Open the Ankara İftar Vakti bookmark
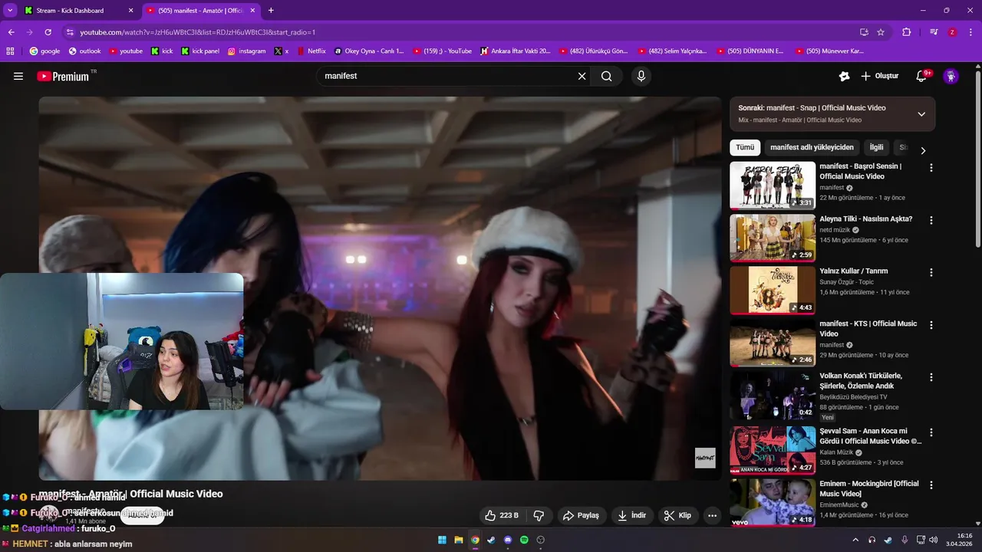This screenshot has width=982, height=552. coord(515,51)
